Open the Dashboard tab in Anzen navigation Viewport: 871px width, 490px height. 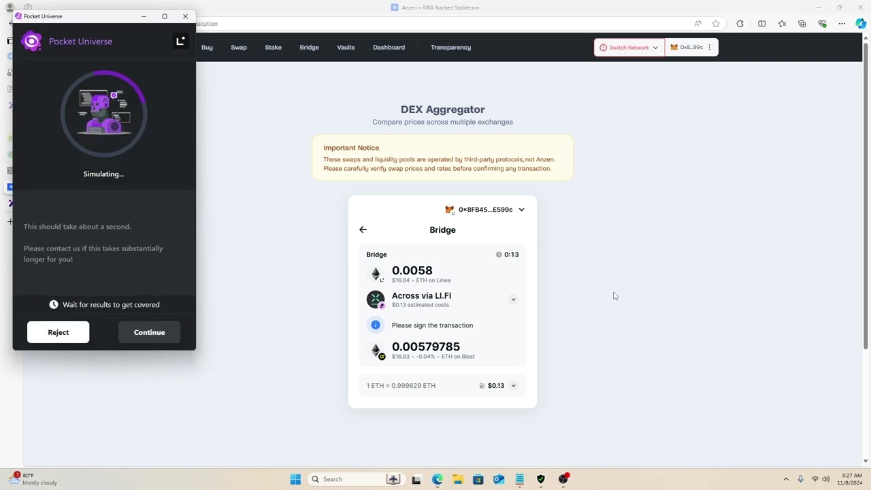[389, 48]
